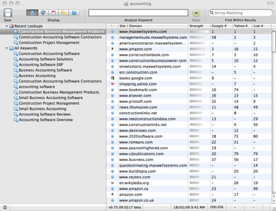The height and width of the screenshot is (211, 276).
Task: Select the globe-with-check Display view
Action: [x=43, y=13]
